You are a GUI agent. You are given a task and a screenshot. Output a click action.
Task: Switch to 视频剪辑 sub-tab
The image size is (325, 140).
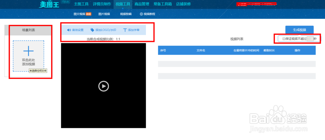(126, 14)
